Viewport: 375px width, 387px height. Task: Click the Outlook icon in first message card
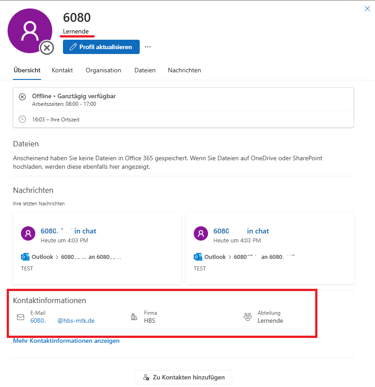point(25,257)
